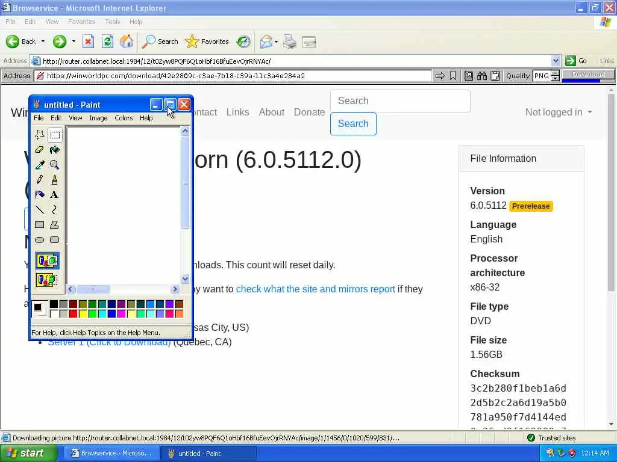Go to the IE Home page icon
The width and height of the screenshot is (617, 462).
click(127, 42)
